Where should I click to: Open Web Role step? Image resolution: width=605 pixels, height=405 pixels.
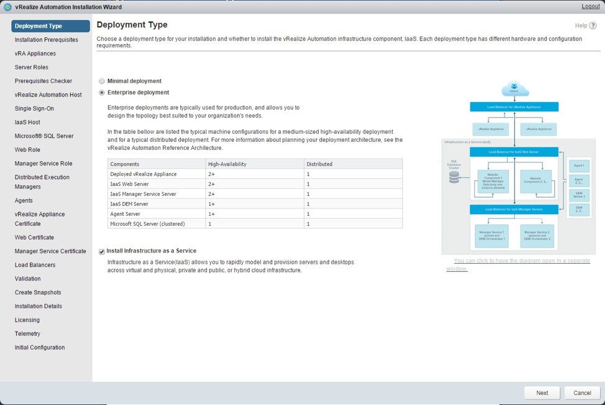27,149
